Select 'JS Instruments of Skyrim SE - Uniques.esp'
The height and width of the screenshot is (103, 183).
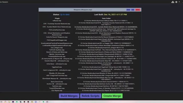pos(57,59)
